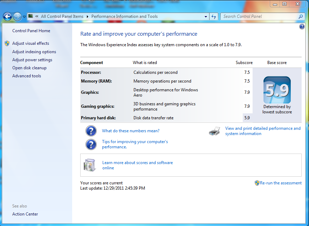
Task: Click the Primary hard disk 5.9 subscore
Action: 247,118
